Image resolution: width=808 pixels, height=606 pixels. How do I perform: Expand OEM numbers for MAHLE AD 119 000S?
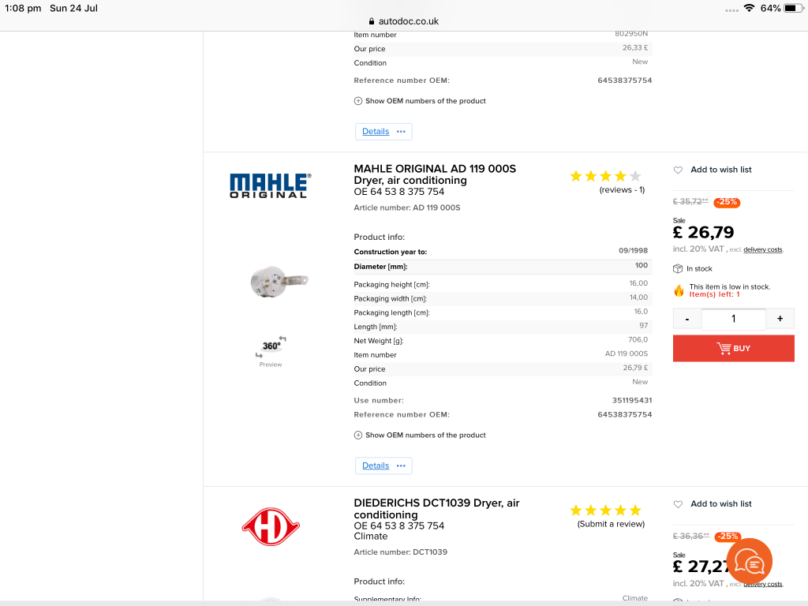(420, 435)
